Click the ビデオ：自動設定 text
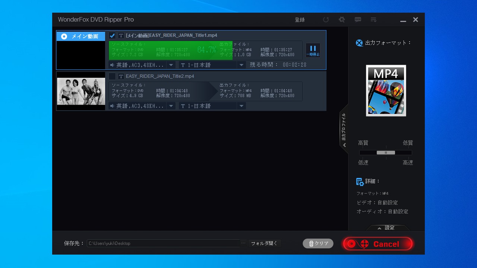Screen dimensions: 477x268 377,203
